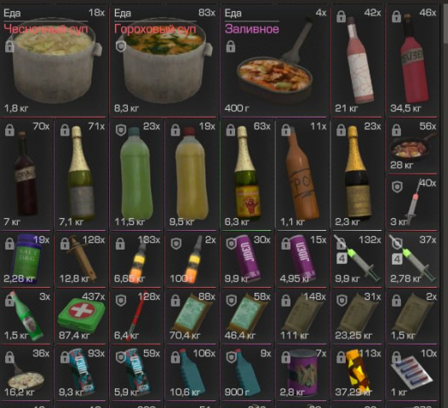Select the purple energy drink can 30x

247,260
